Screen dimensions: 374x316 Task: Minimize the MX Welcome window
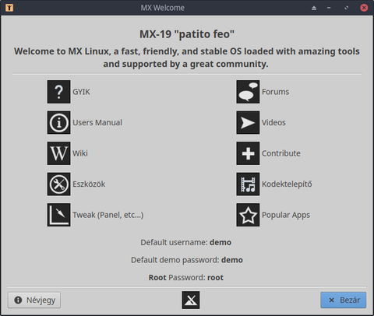(329, 8)
